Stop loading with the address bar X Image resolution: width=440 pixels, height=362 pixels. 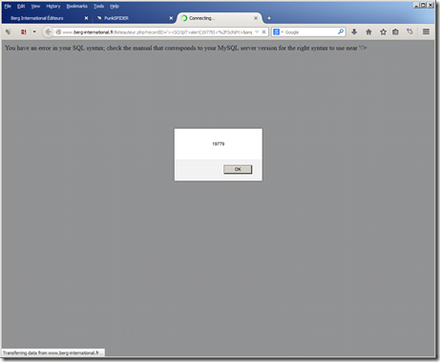click(263, 32)
